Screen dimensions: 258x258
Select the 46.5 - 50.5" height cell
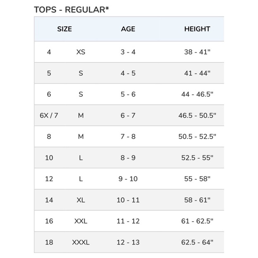pos(197,115)
